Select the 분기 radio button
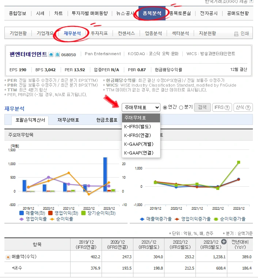The image size is (258, 278). 181,107
